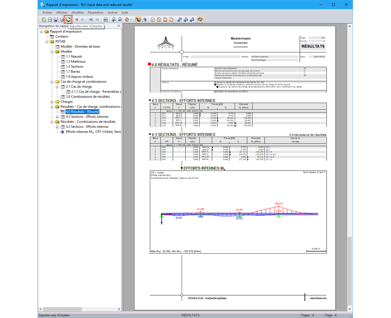
Task: Open the Afficher menu
Action: pos(62,12)
